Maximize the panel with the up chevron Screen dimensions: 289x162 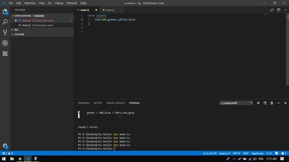click(x=279, y=103)
